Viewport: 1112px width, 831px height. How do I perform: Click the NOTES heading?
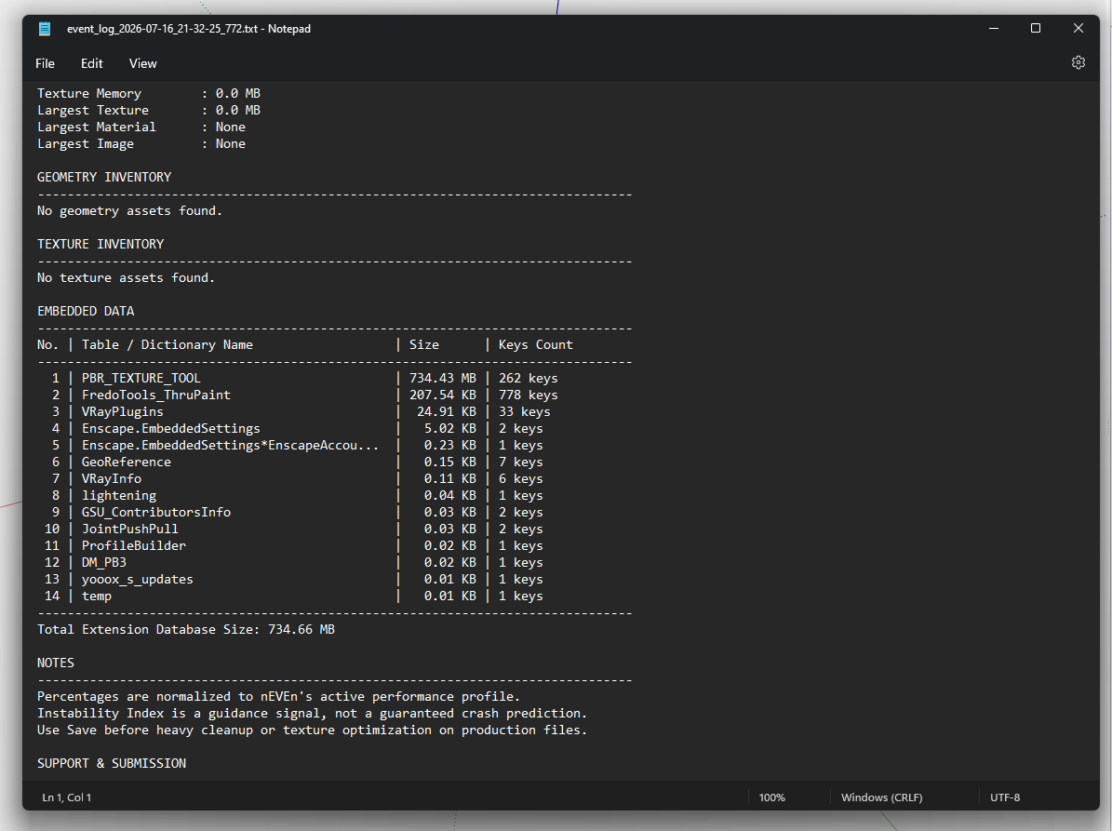(55, 663)
